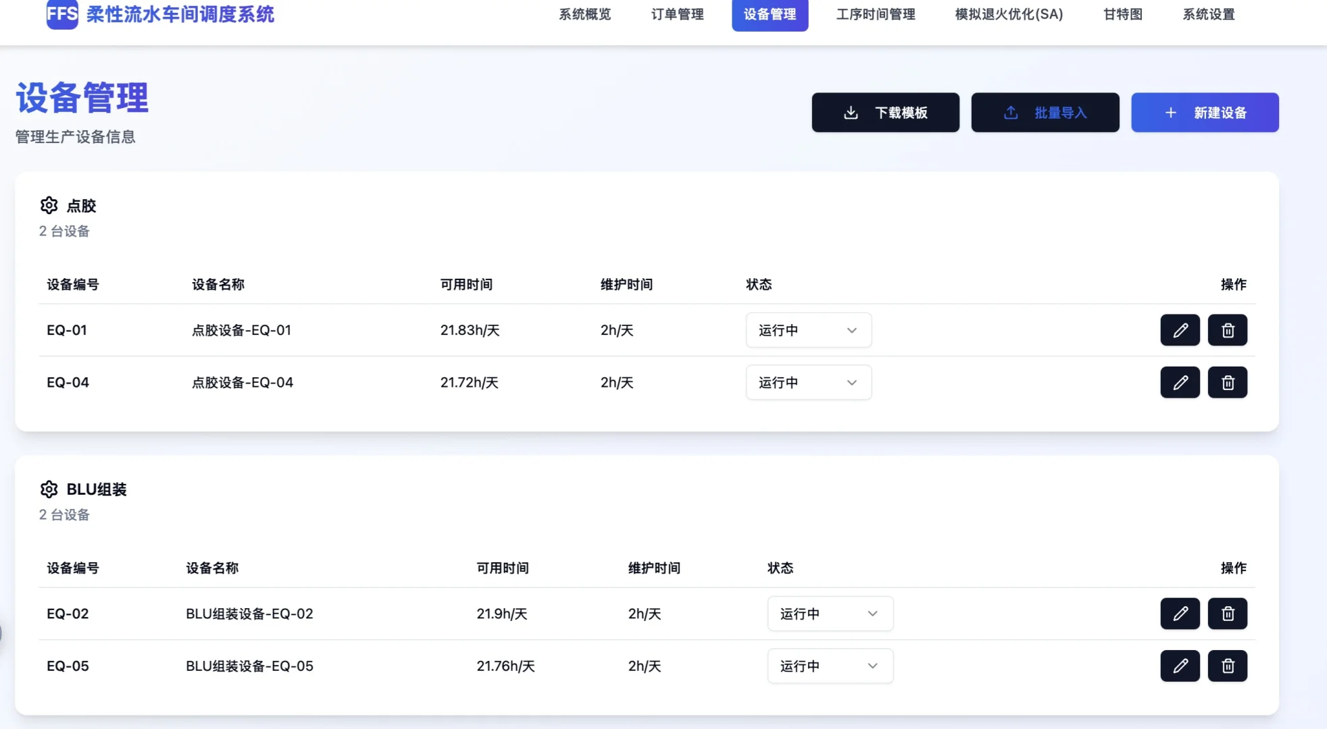Viewport: 1327px width, 729px height.
Task: Select the edit pencil for BLU组装设备-EQ-02
Action: pyautogui.click(x=1180, y=614)
